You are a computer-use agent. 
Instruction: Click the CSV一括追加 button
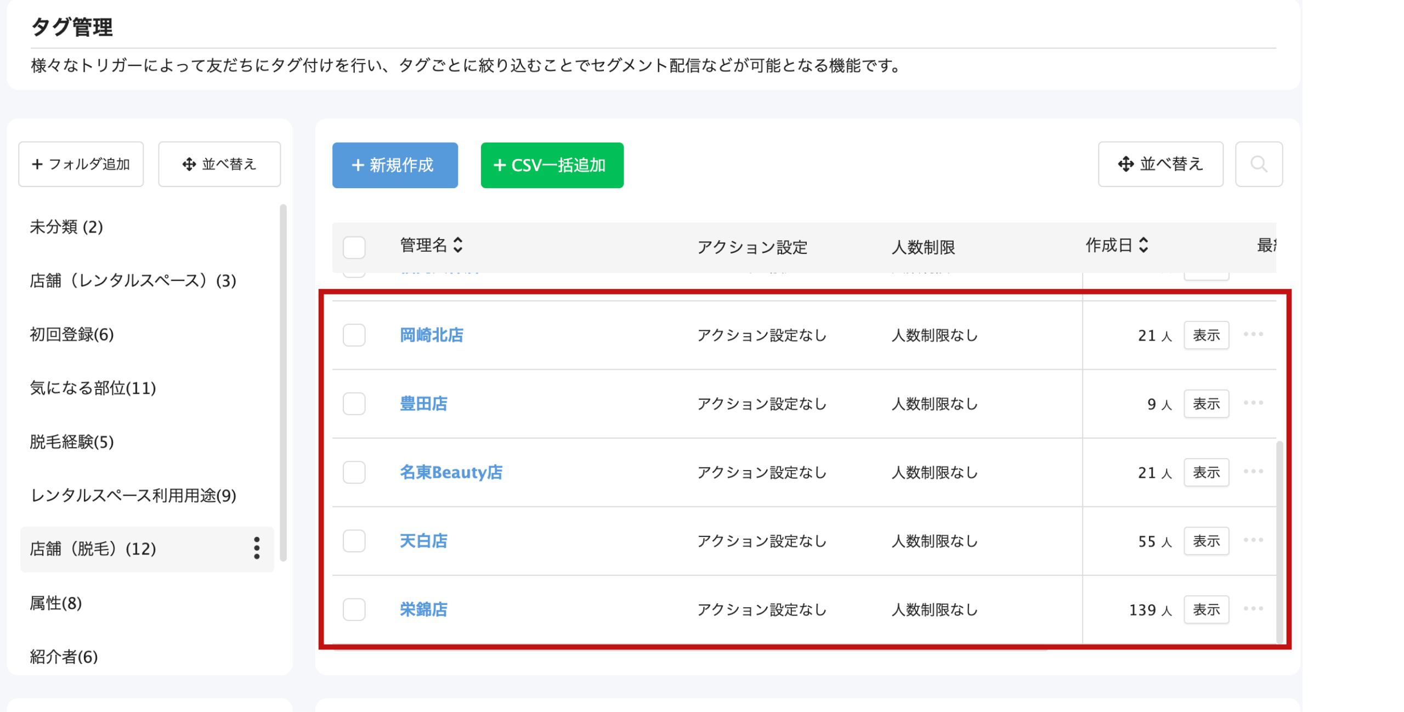coord(551,165)
